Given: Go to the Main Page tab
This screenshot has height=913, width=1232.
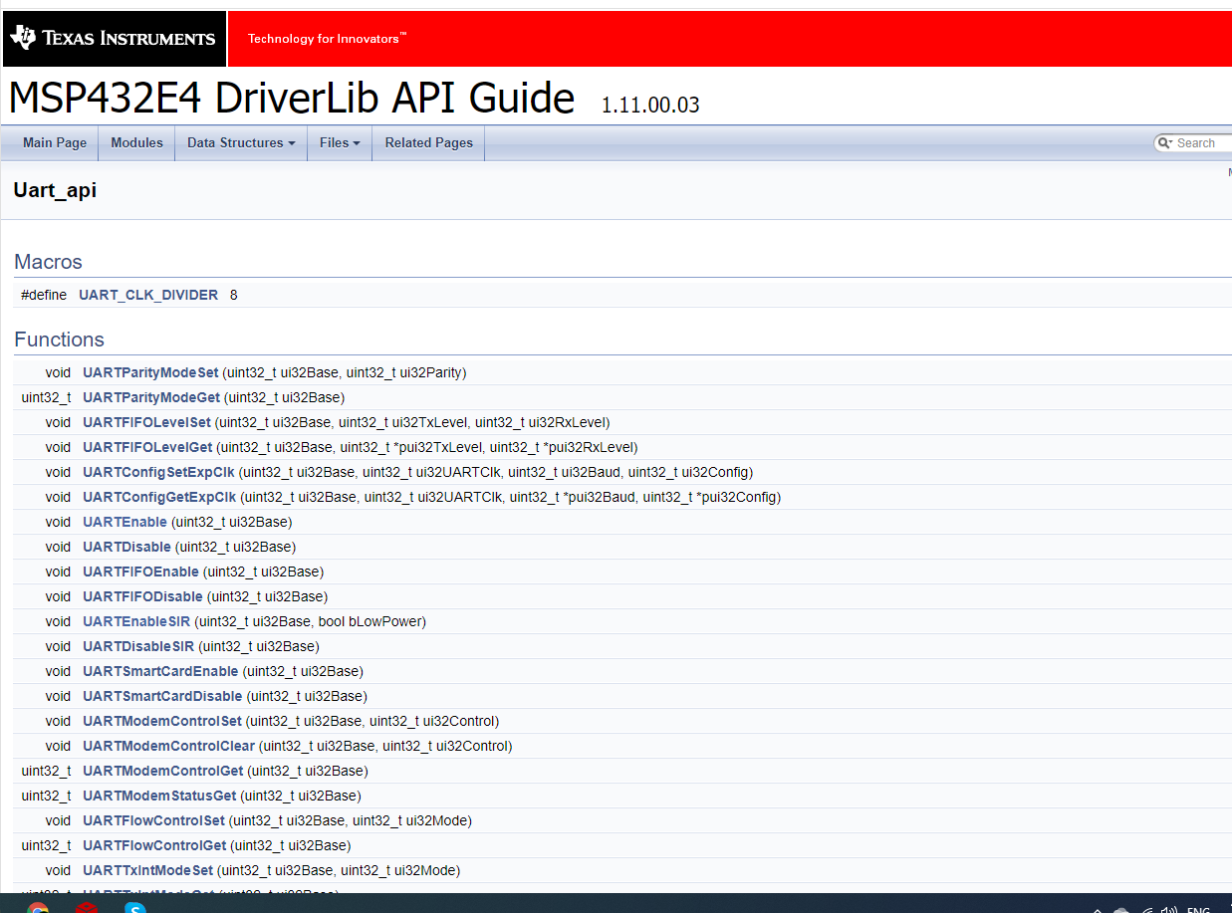Looking at the screenshot, I should point(55,143).
